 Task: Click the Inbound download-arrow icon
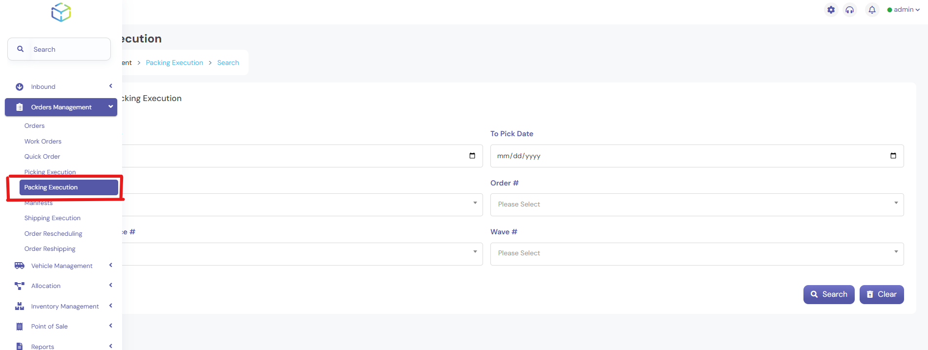(20, 87)
